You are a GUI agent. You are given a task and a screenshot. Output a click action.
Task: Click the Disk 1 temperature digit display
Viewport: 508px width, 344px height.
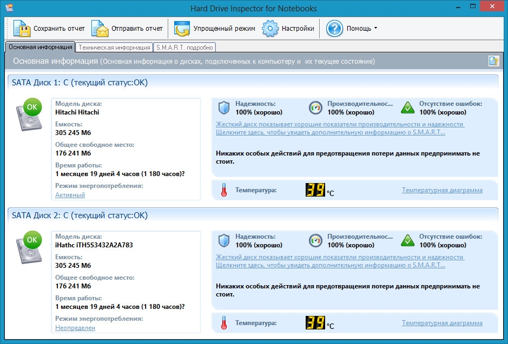(315, 190)
